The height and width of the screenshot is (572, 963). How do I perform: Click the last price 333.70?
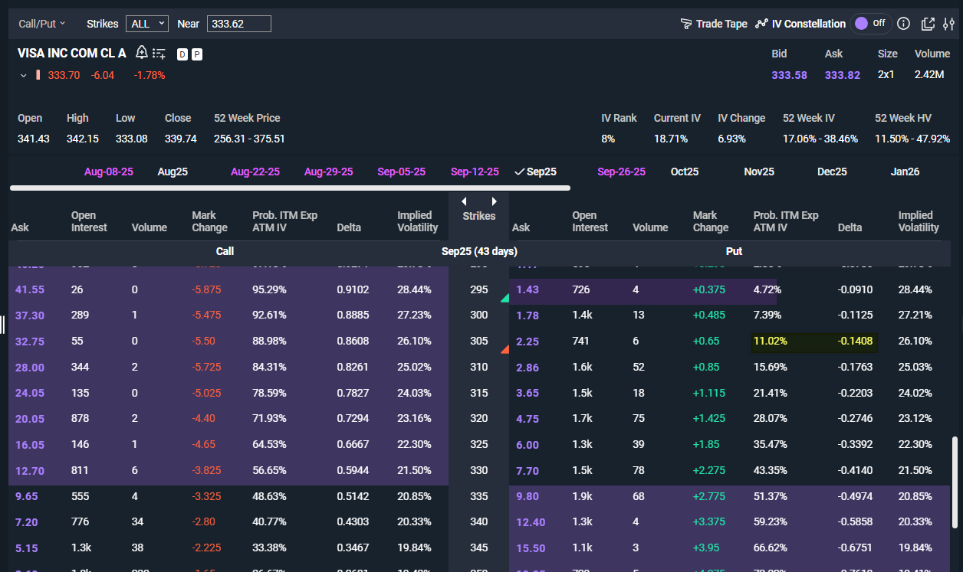(64, 75)
